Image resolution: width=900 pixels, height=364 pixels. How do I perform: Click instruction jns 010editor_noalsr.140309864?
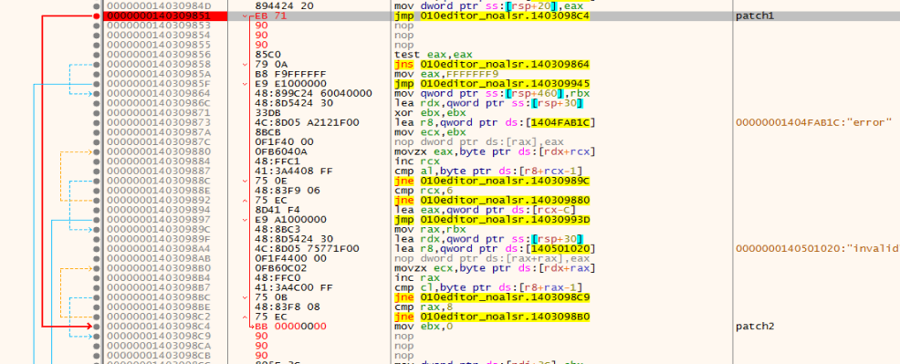pyautogui.click(x=492, y=64)
